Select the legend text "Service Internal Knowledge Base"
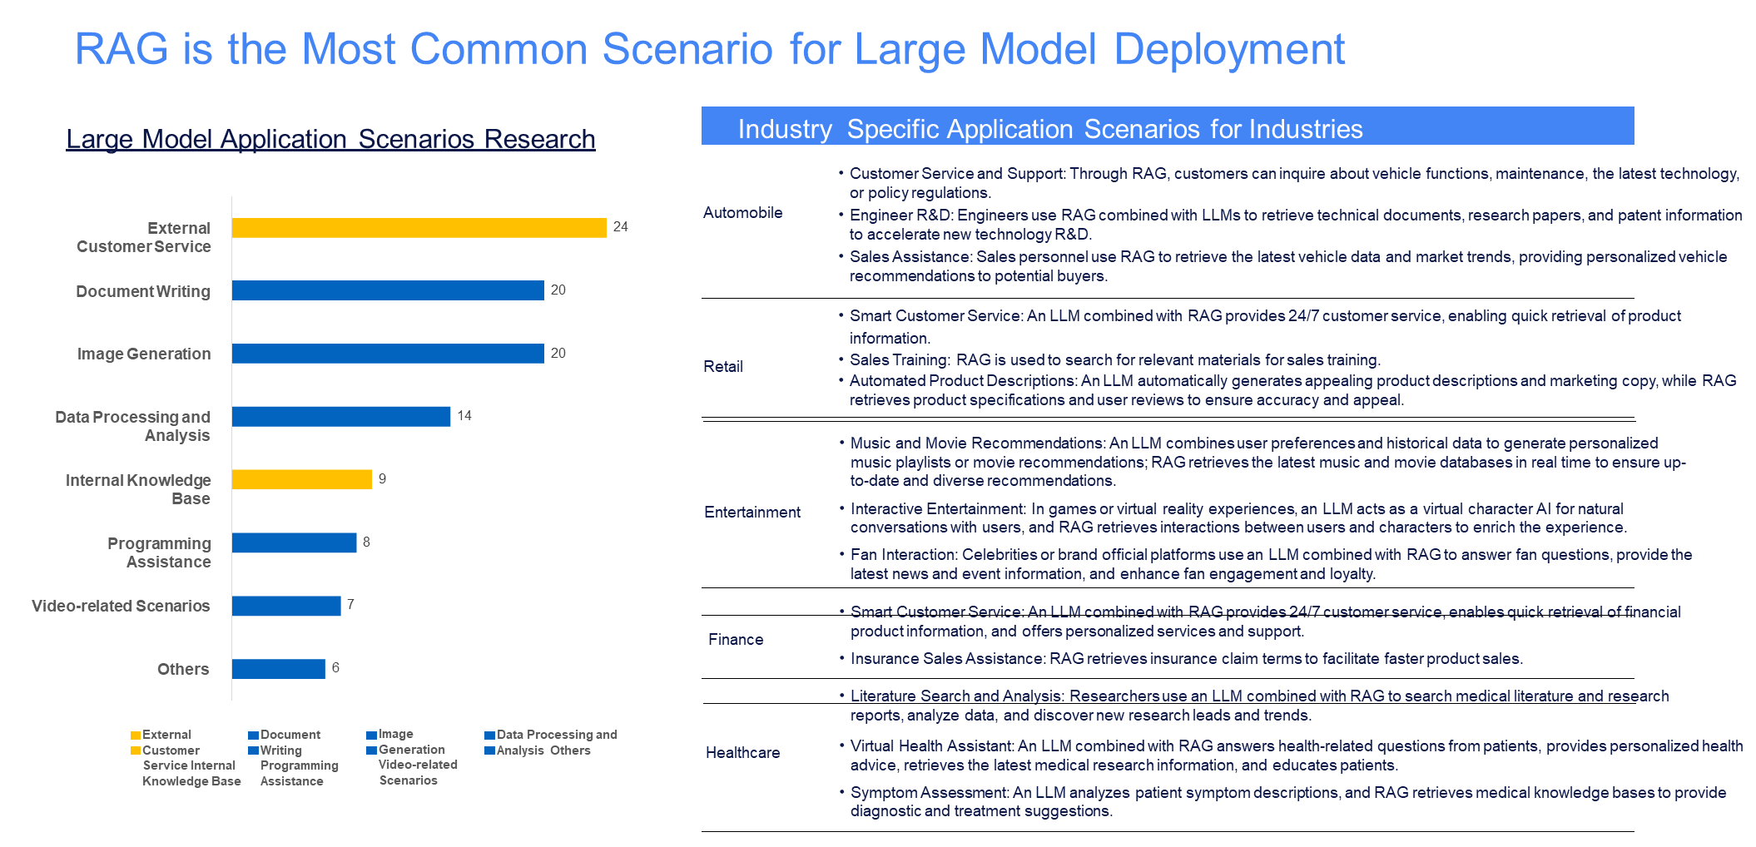Viewport: 1756px width, 847px height. tap(191, 773)
